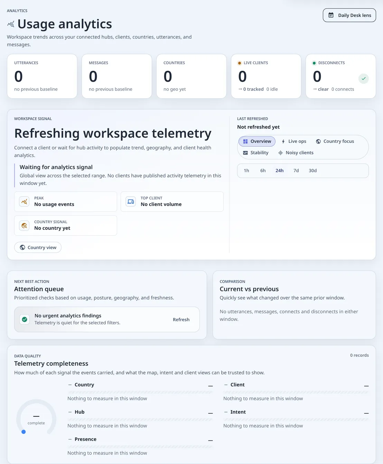The height and width of the screenshot is (464, 383).
Task: Click the 'Not refreshed yet' text
Action: (259, 127)
